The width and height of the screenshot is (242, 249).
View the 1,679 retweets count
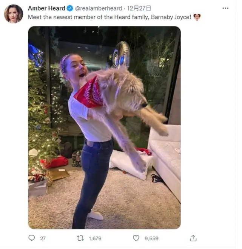(x=95, y=238)
